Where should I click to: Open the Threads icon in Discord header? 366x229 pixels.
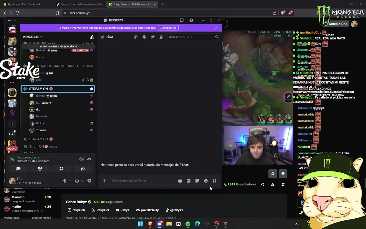click(x=136, y=37)
